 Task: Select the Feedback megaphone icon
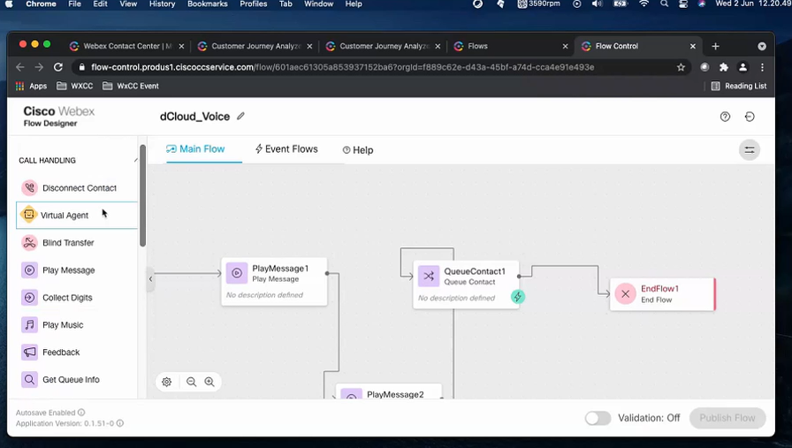coord(29,353)
